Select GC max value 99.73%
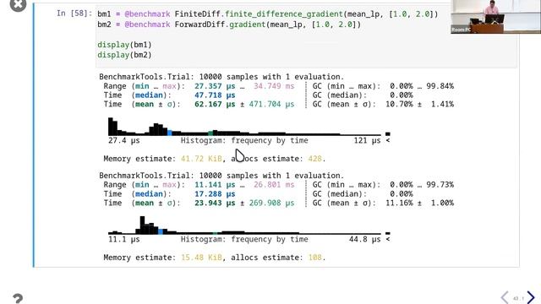The image size is (541, 304). [x=440, y=185]
